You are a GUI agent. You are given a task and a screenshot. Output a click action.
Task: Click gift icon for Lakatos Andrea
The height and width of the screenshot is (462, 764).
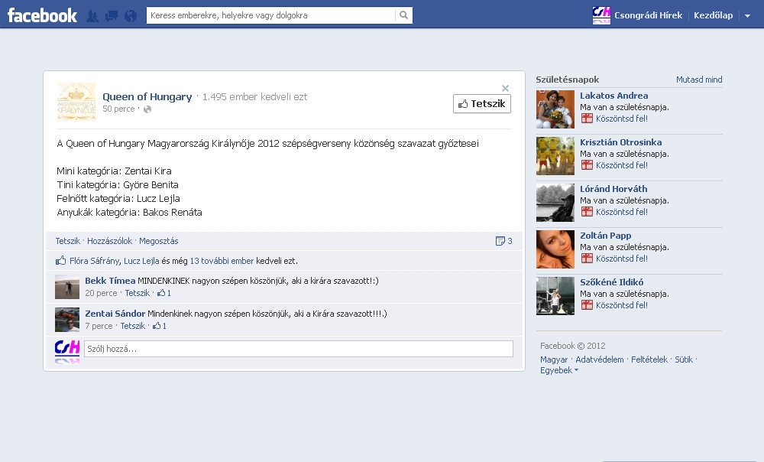pyautogui.click(x=587, y=119)
